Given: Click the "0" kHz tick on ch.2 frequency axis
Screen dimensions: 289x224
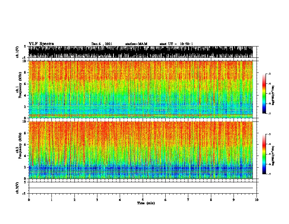Looking at the screenshot, I should (26, 179).
